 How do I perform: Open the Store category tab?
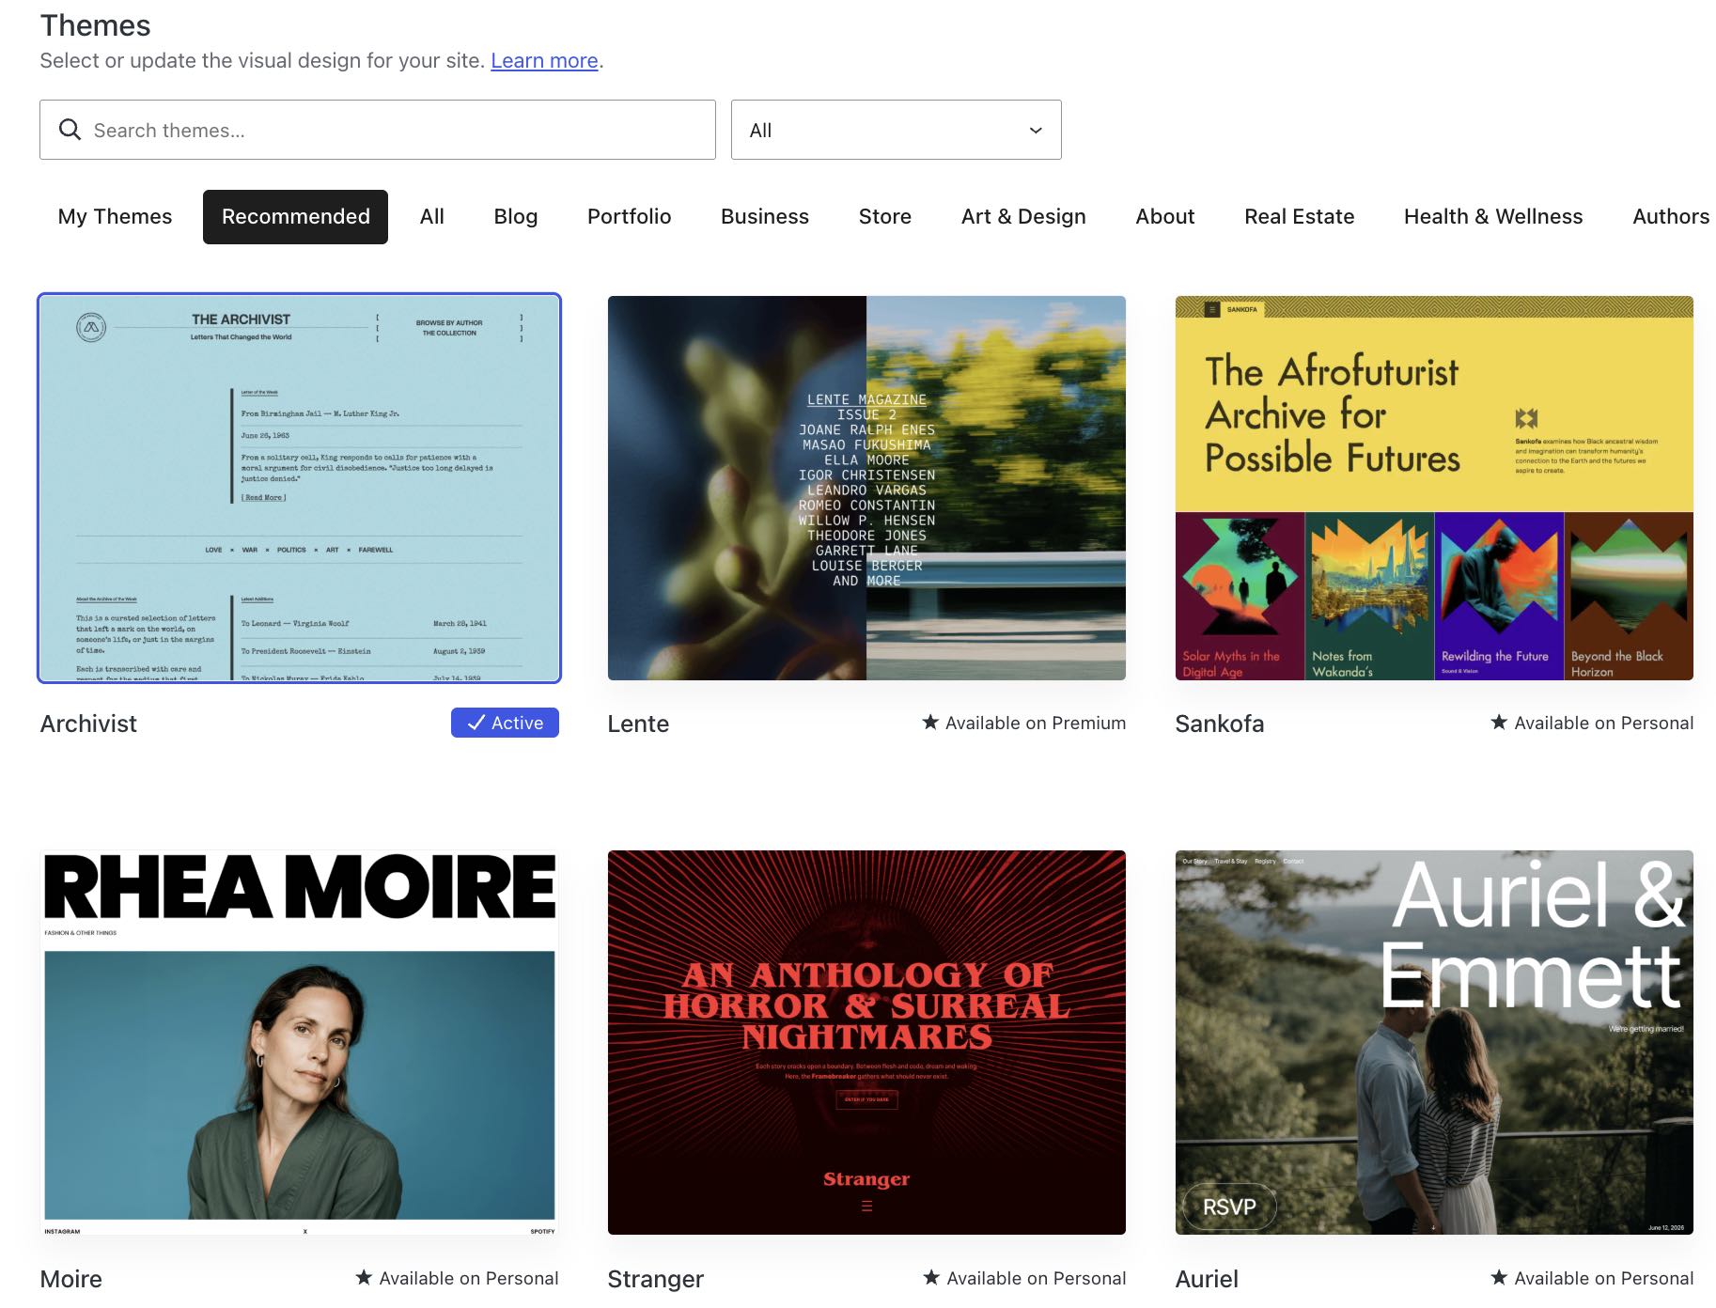(885, 217)
